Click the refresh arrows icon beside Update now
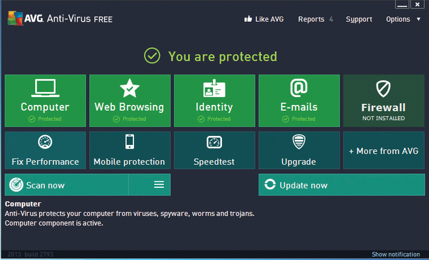Viewport: 429px width, 260px height. coord(270,184)
